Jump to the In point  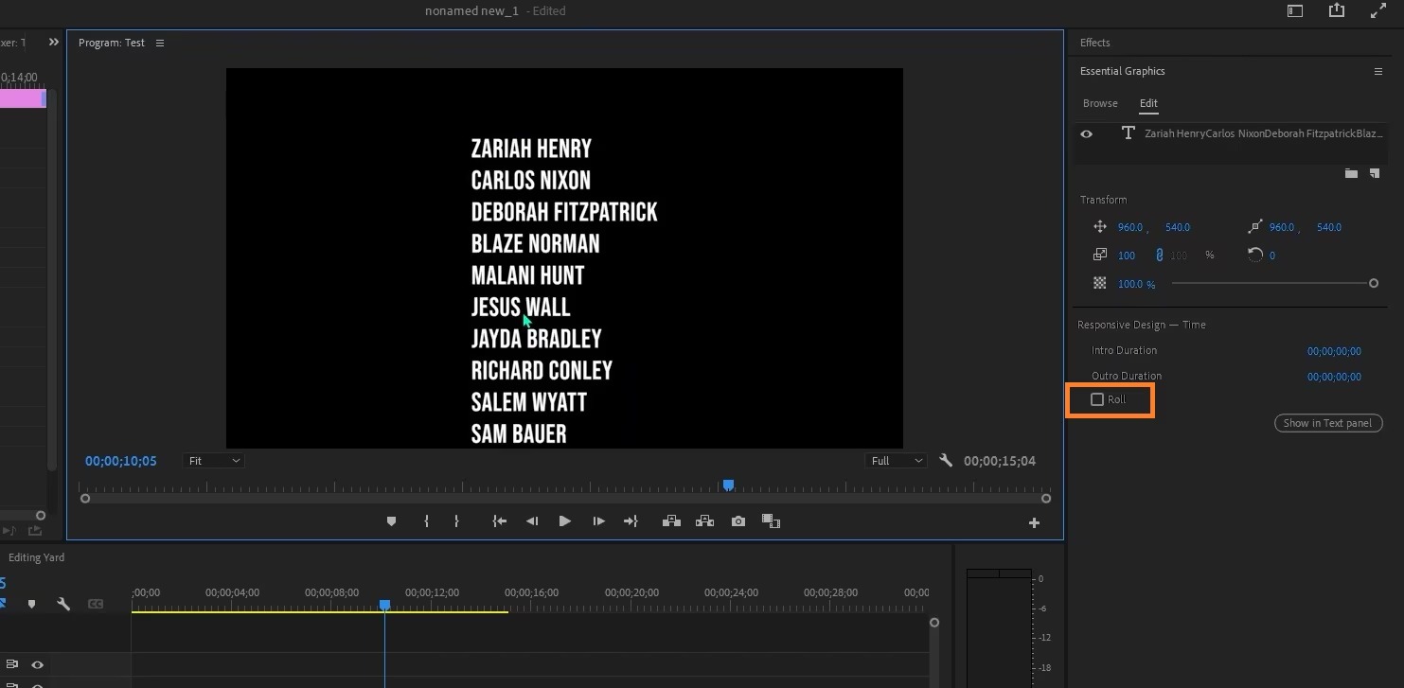[x=500, y=521]
